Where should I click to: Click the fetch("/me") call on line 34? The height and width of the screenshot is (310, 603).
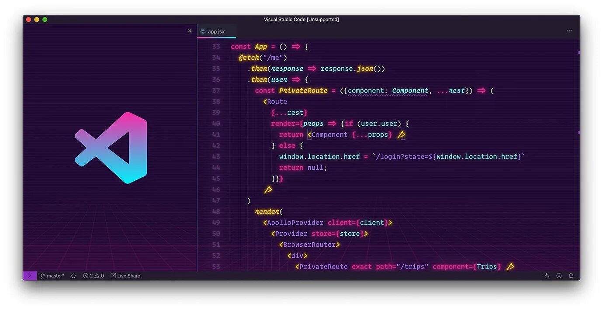click(263, 58)
